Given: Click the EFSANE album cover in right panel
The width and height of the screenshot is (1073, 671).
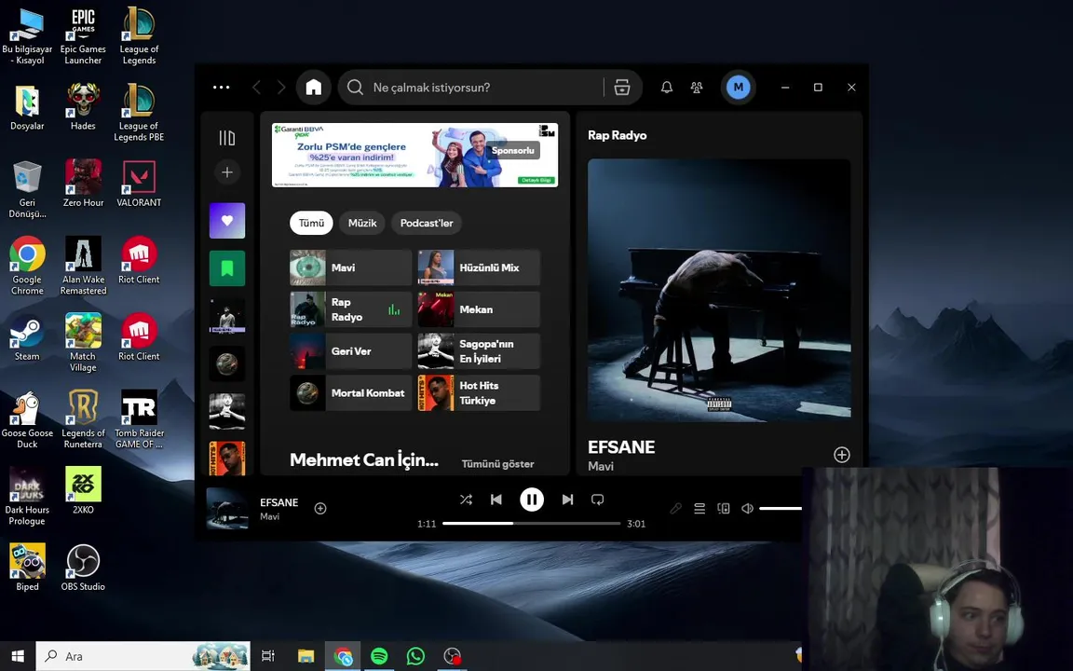Looking at the screenshot, I should 719,291.
